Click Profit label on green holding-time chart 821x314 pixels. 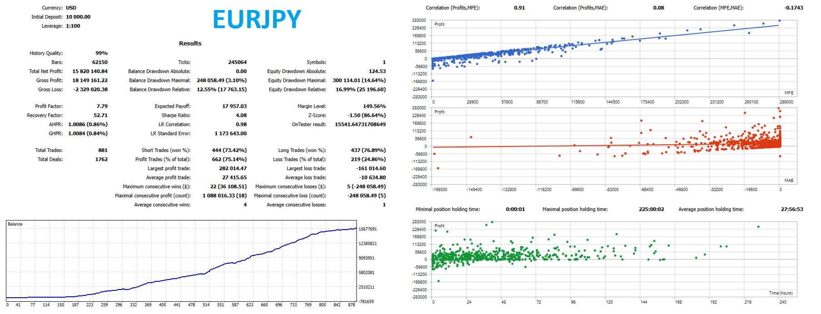[440, 226]
